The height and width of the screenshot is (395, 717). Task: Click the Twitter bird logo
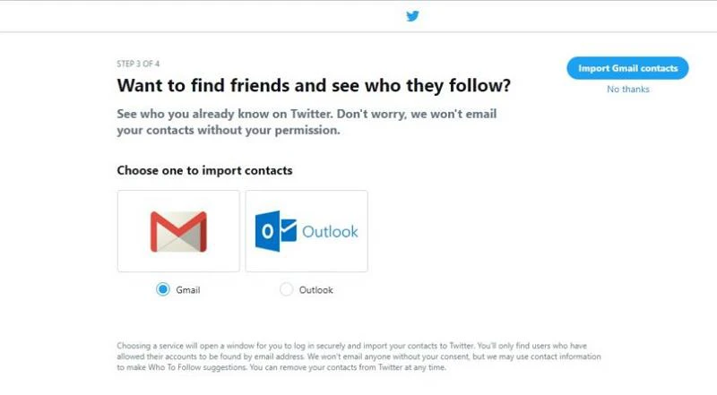point(412,15)
